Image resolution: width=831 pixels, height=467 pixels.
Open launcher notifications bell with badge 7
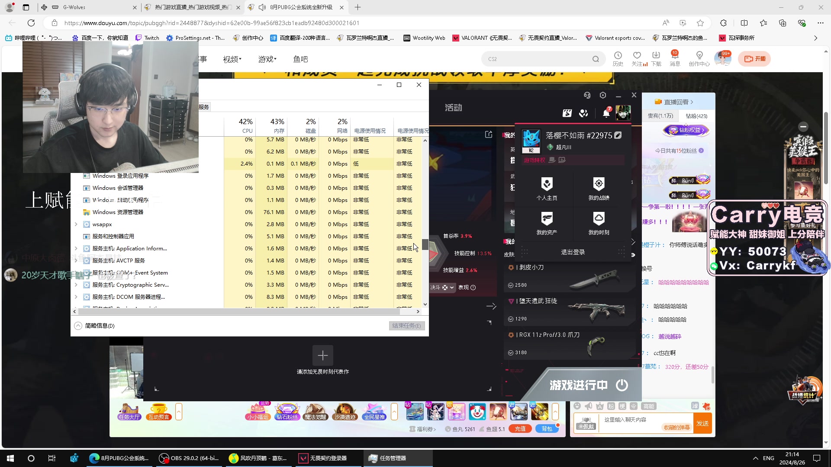[606, 113]
